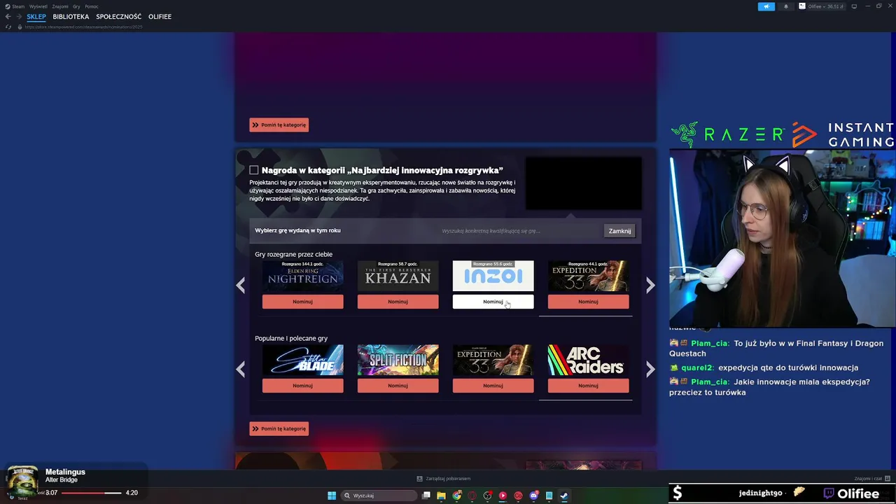Reload the store page

pyautogui.click(x=8, y=27)
